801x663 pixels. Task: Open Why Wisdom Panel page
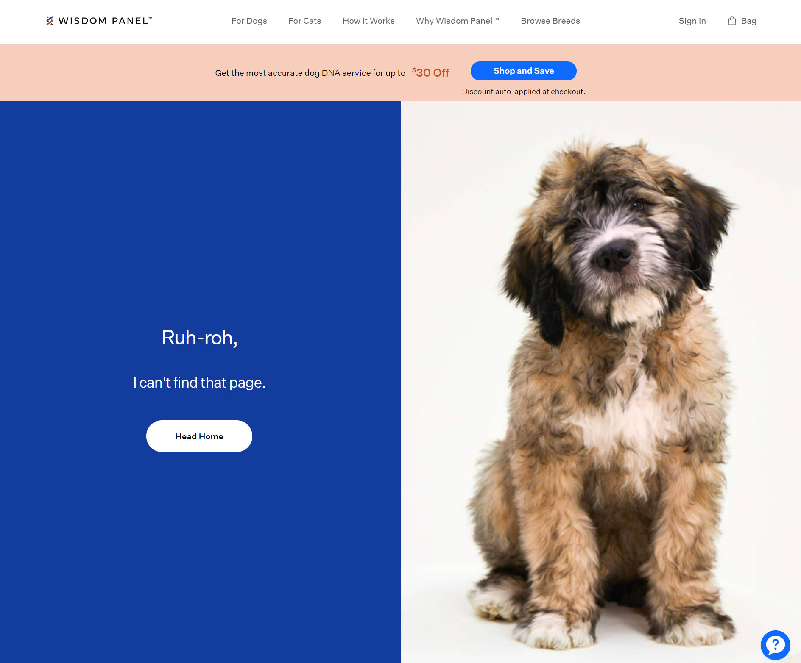tap(458, 21)
